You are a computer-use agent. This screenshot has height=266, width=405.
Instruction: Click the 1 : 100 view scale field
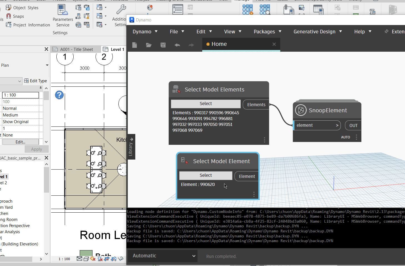tap(21, 95)
